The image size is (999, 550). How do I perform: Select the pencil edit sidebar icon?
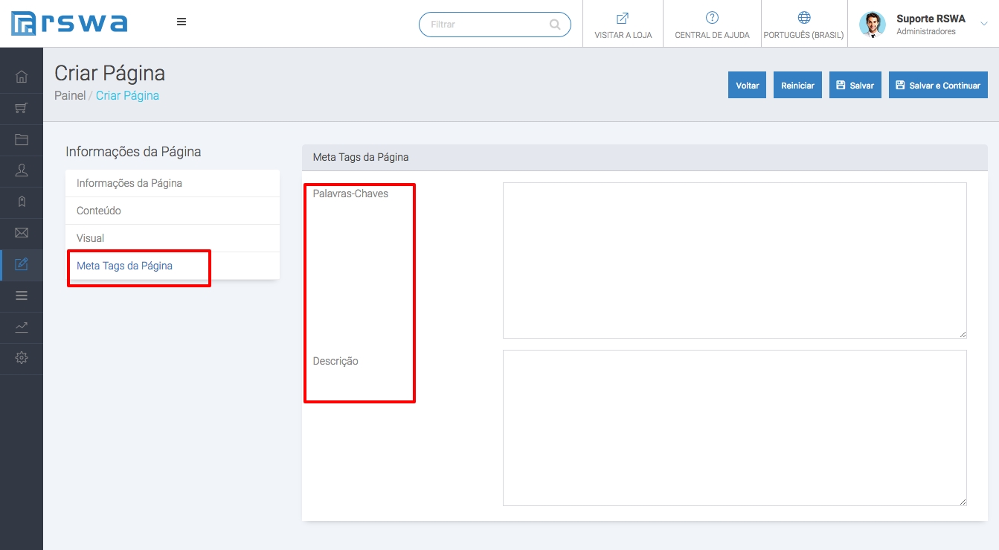click(22, 264)
